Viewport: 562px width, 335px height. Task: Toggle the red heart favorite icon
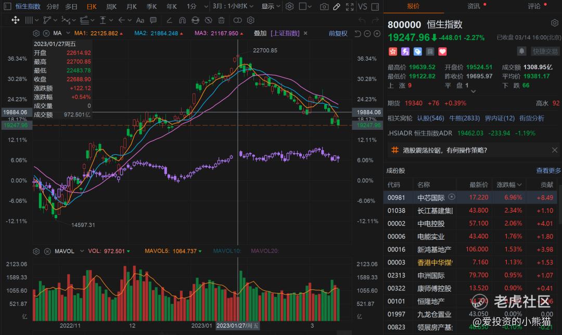443,51
